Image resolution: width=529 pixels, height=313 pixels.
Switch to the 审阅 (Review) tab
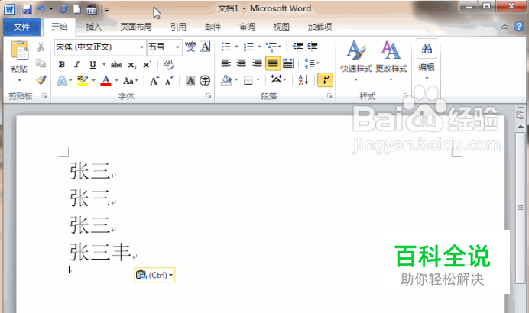(247, 27)
